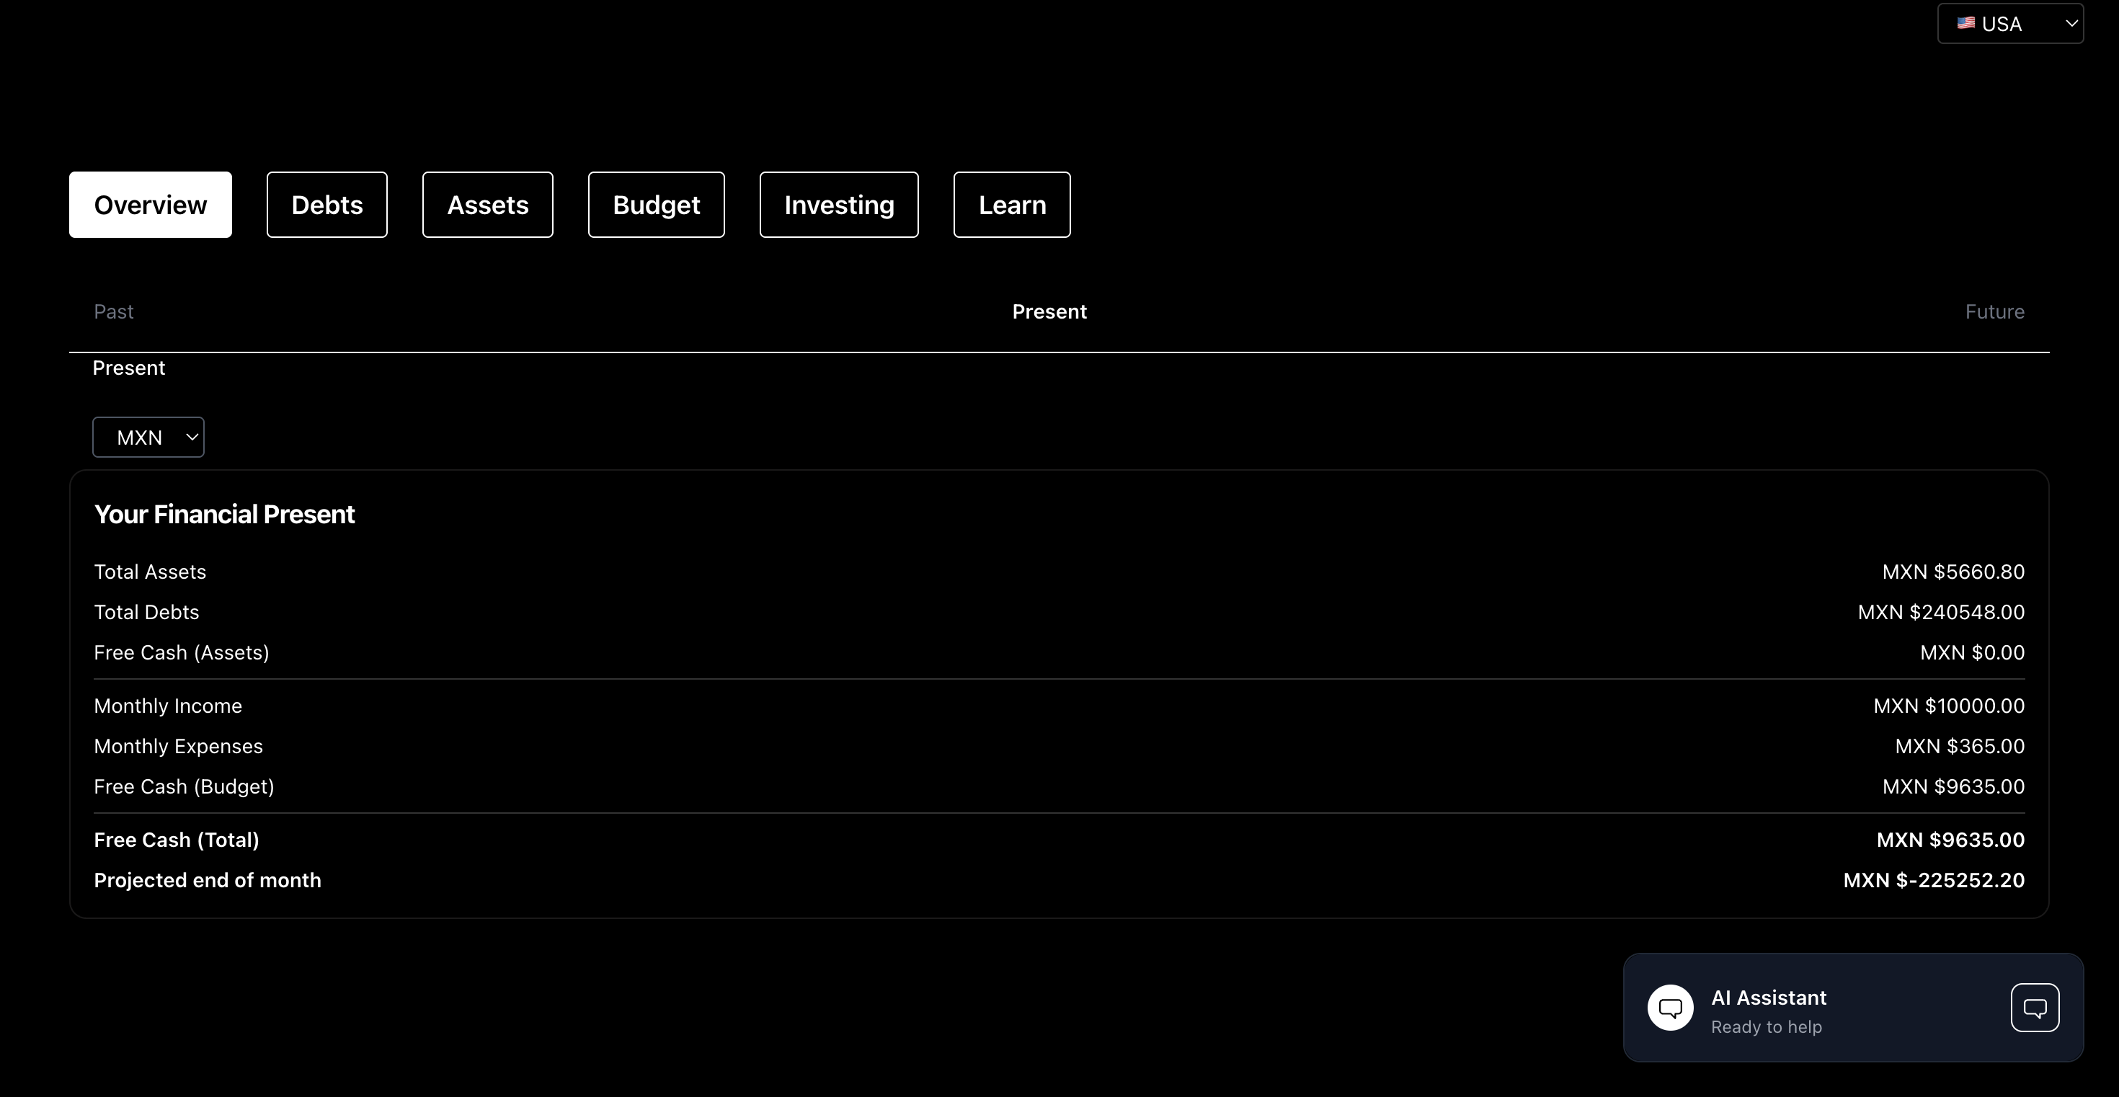Screen dimensions: 2119x1097
Task: Click the Free Cash (Total) MXN $9635.00 value
Action: pyautogui.click(x=1950, y=840)
